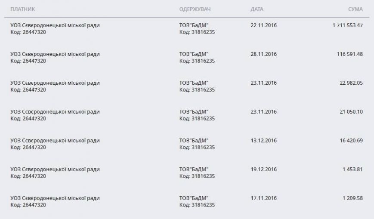The image size is (374, 219).
Task: Open the payer in the 22 982.05 row
Action: [x=55, y=83]
